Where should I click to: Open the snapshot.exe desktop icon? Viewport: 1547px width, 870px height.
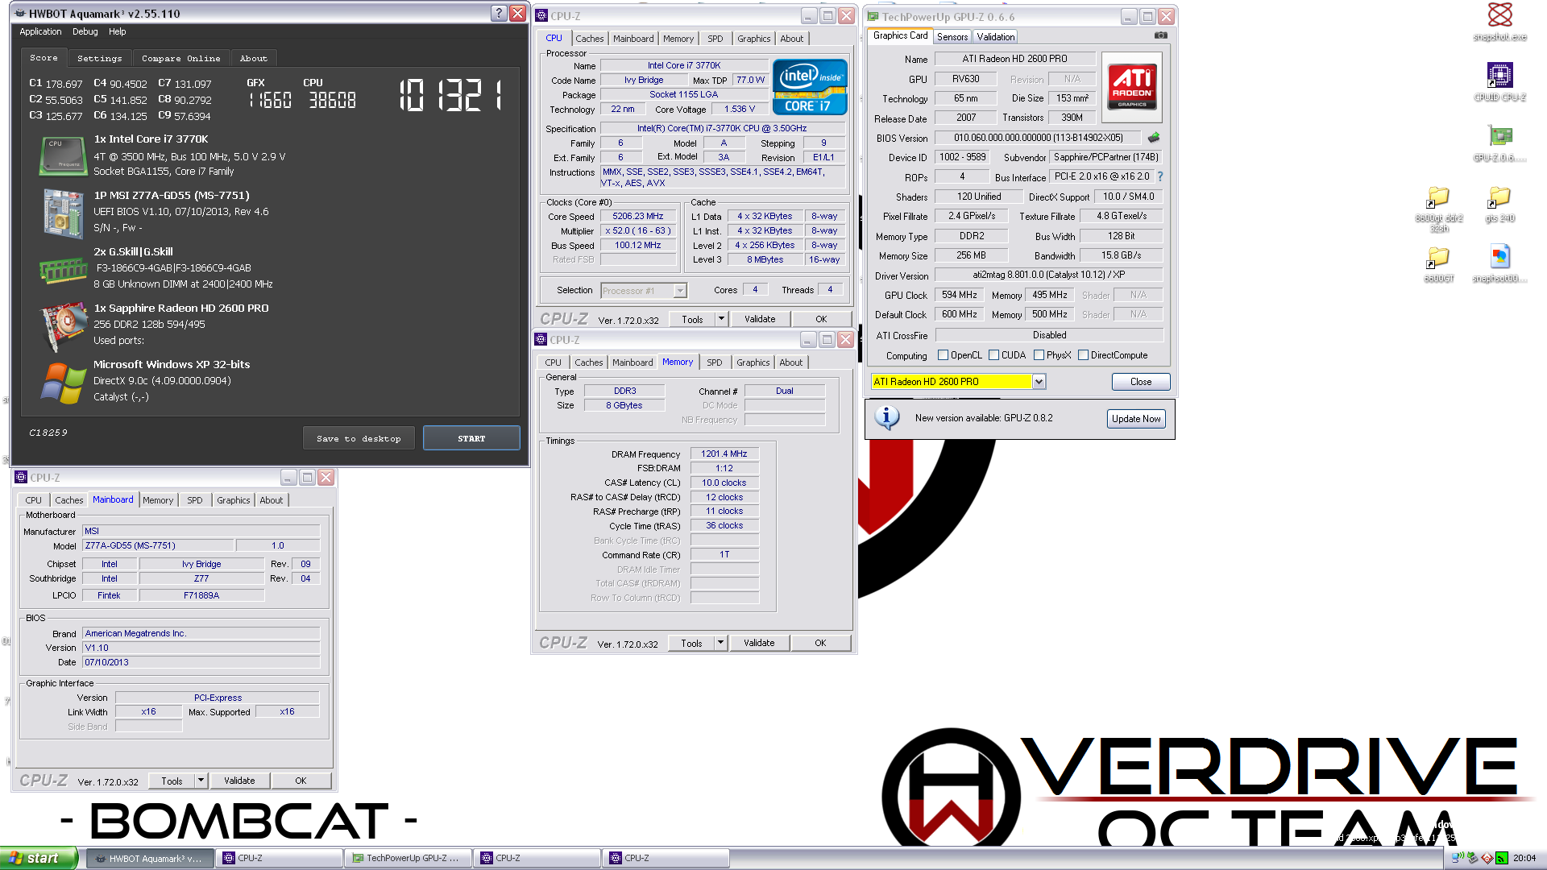1499,21
